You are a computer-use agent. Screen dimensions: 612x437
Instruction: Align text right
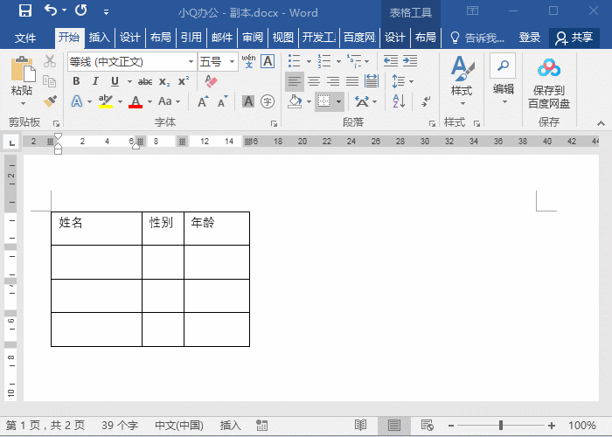pyautogui.click(x=333, y=81)
